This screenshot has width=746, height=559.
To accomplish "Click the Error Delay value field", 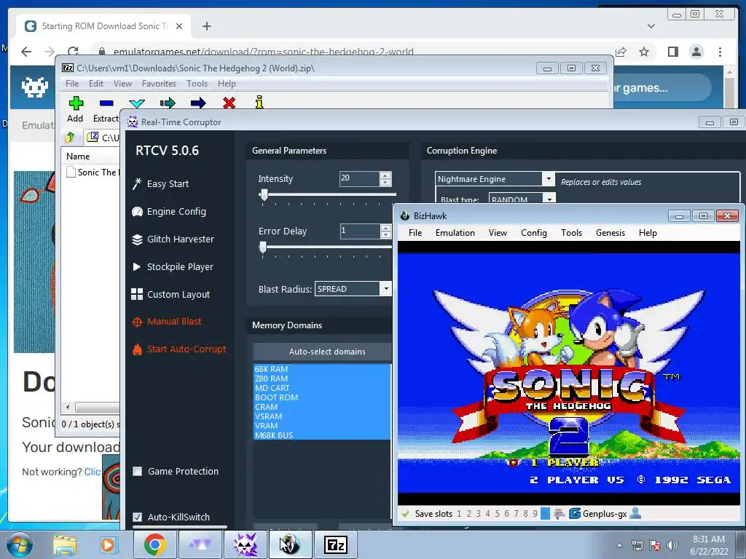I will [360, 231].
